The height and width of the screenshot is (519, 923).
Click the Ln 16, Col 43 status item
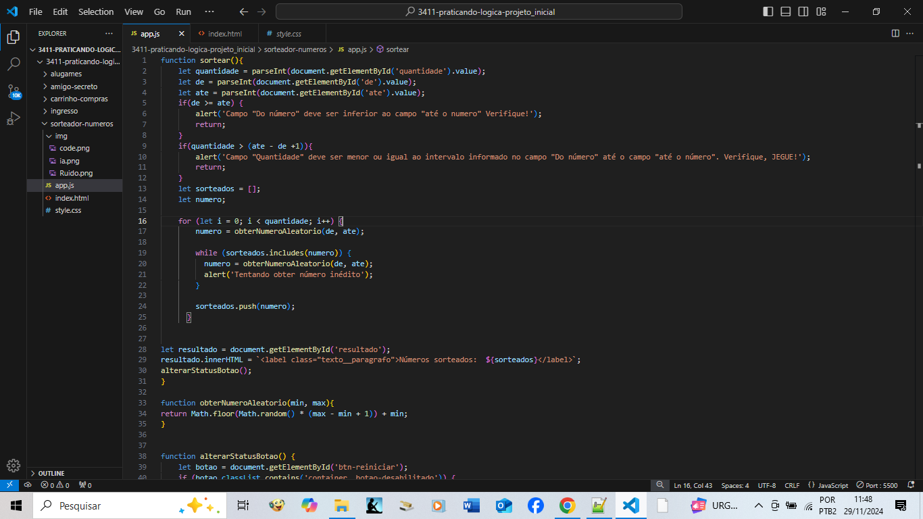click(693, 485)
